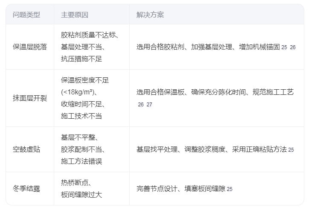
Task: Click the 问题类型 column header
Action: coord(26,15)
